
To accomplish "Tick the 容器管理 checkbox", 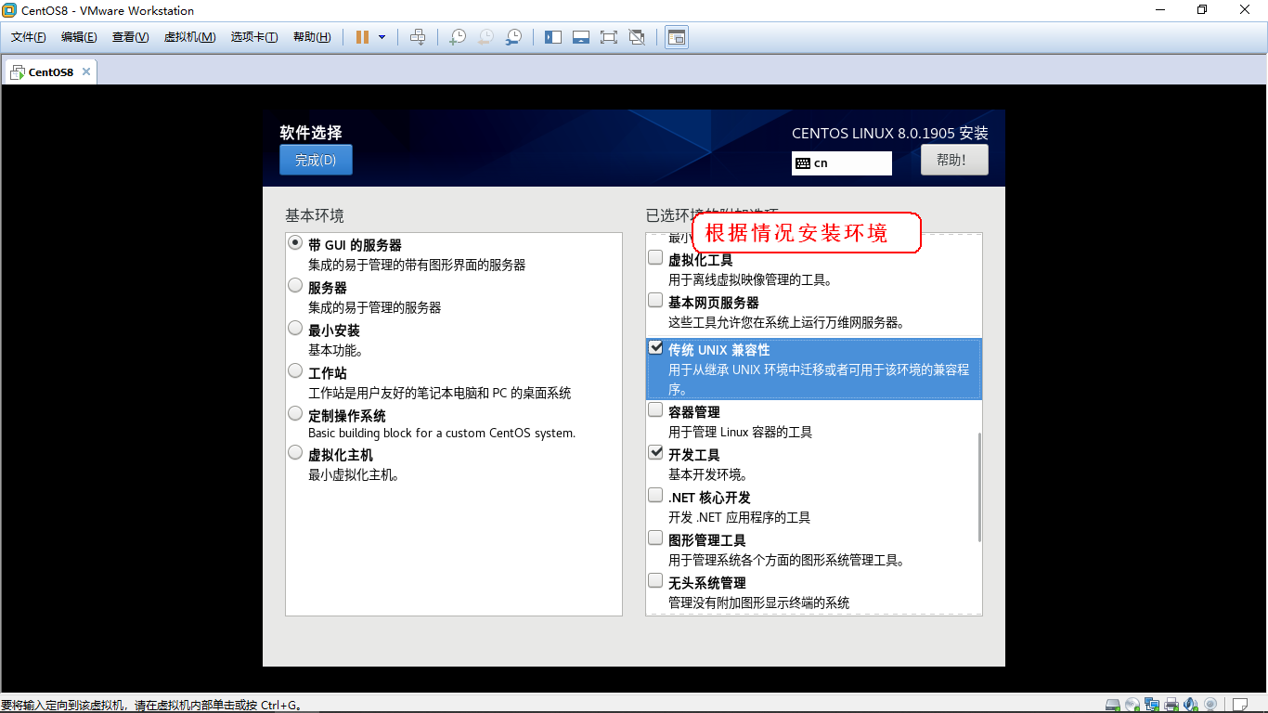I will pos(655,410).
